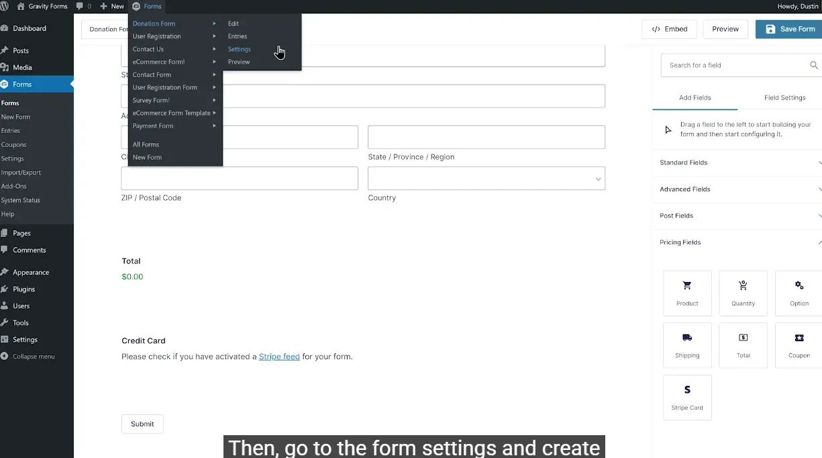Screen dimensions: 822x458
Task: Expand the Advanced Fields section
Action: tap(738, 189)
